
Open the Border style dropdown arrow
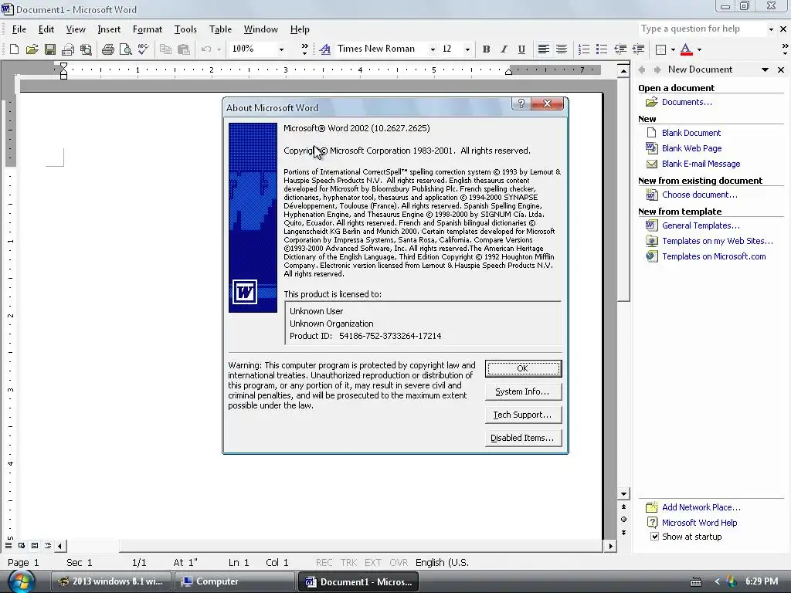click(x=673, y=49)
